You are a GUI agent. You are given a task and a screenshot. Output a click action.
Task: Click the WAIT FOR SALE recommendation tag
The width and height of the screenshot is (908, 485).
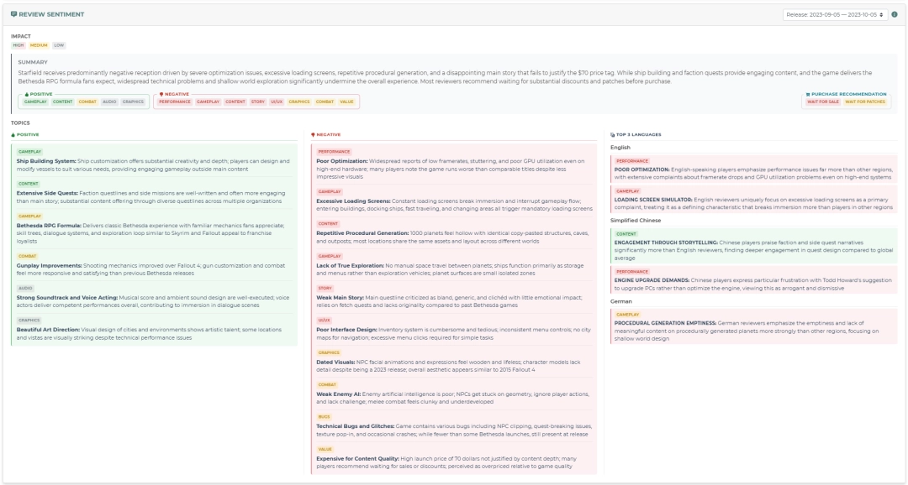tap(822, 102)
